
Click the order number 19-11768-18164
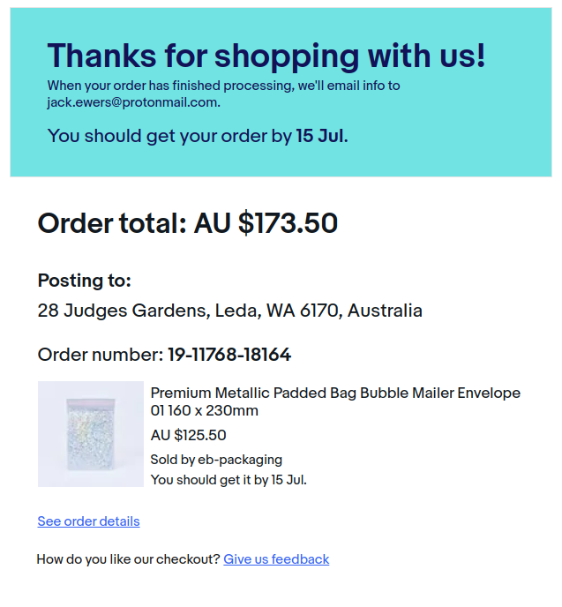click(229, 356)
